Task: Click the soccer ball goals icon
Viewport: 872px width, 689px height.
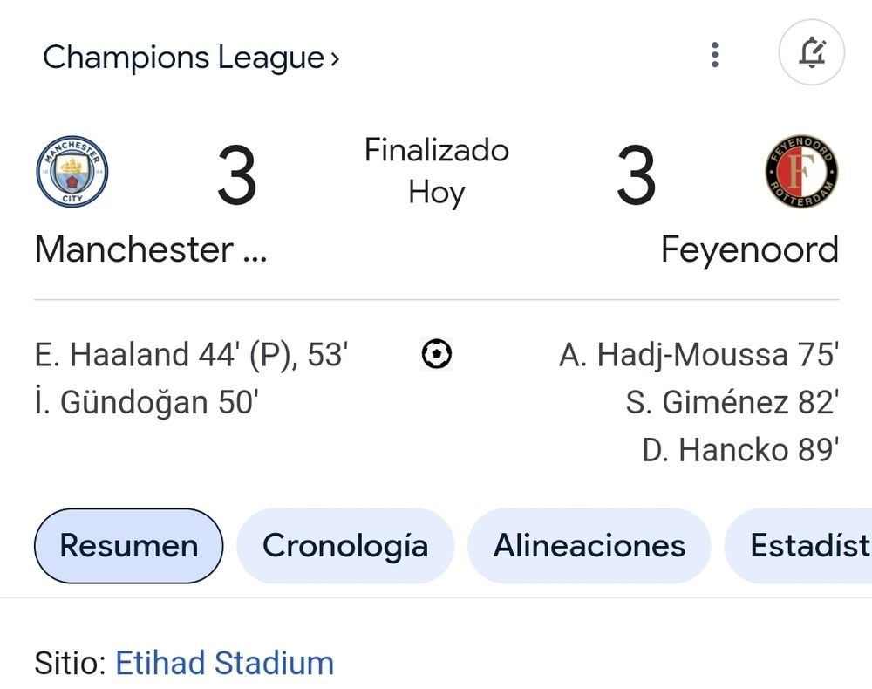Action: 436,354
